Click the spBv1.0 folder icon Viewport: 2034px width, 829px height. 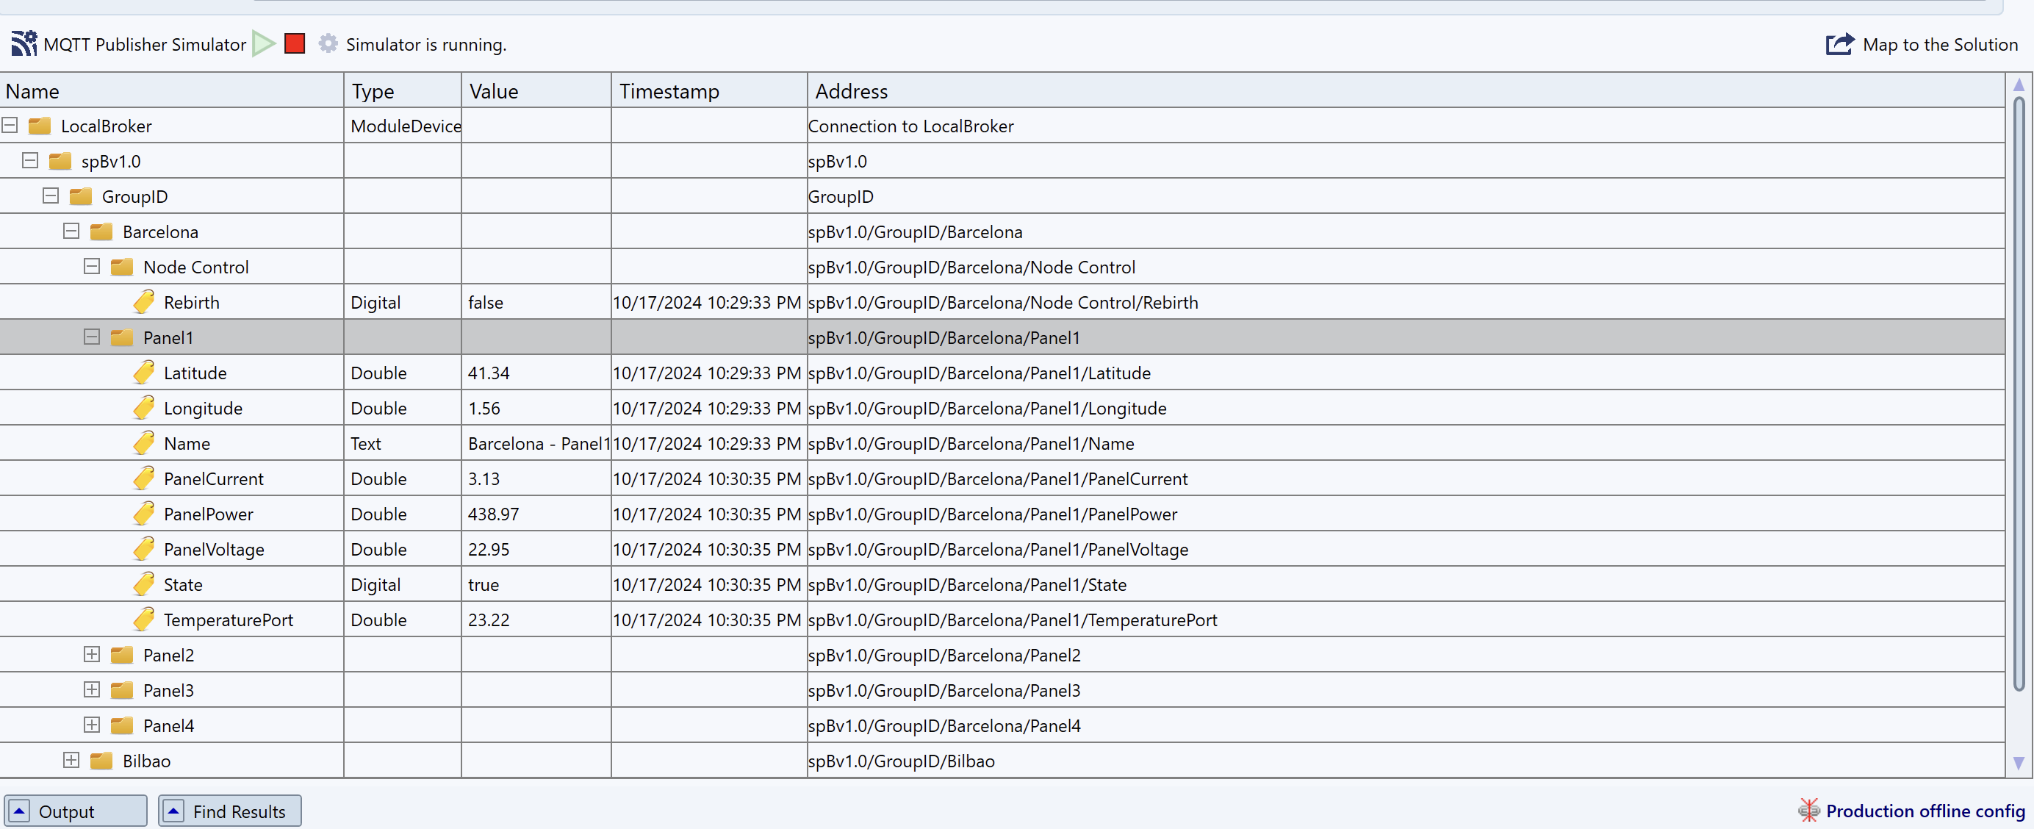(x=60, y=162)
